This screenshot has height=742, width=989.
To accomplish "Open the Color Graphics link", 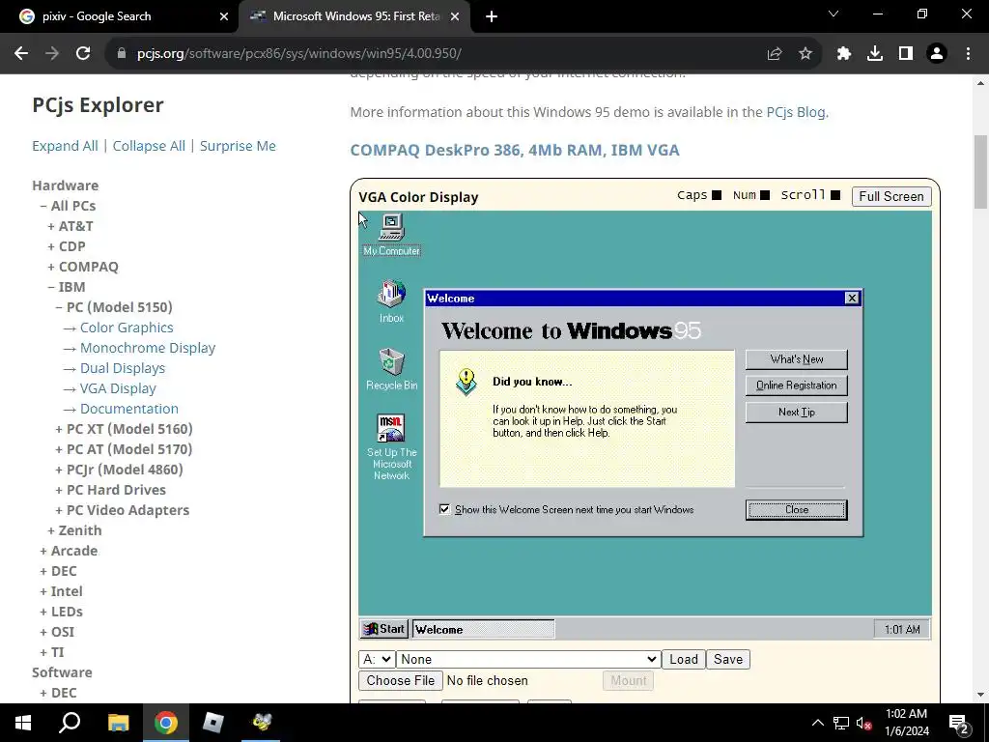I will [x=127, y=328].
